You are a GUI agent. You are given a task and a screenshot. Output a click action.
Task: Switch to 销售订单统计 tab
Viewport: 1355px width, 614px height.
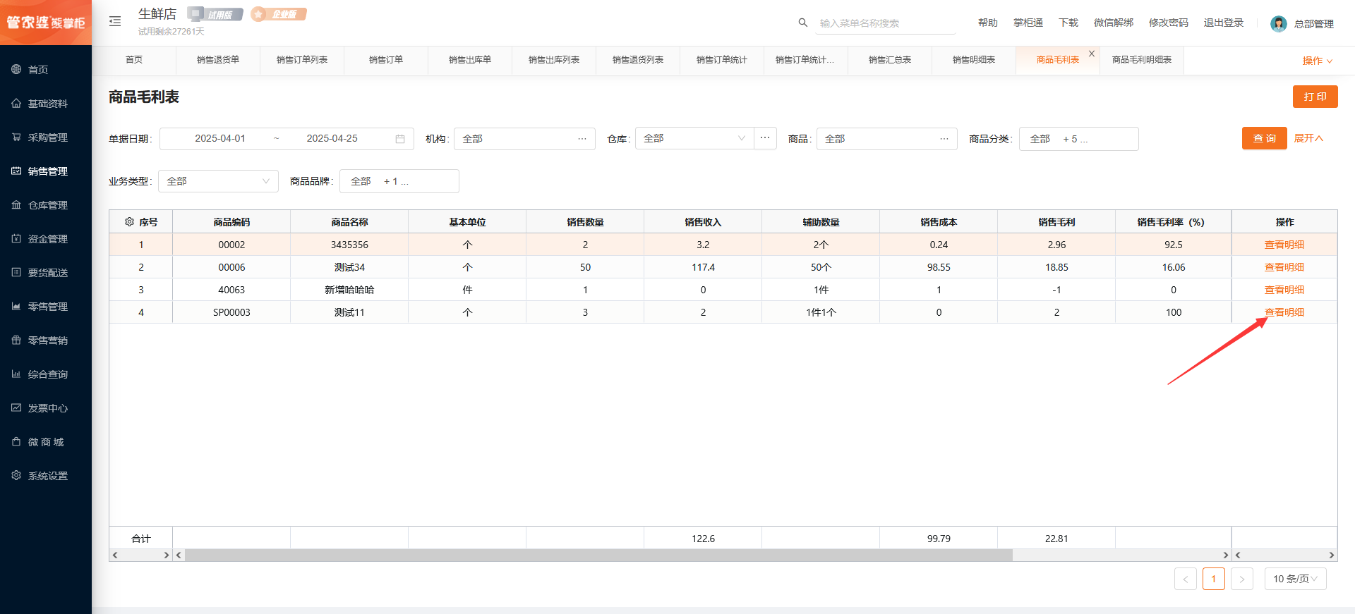point(722,60)
